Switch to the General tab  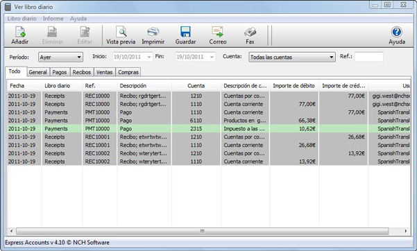tap(37, 72)
